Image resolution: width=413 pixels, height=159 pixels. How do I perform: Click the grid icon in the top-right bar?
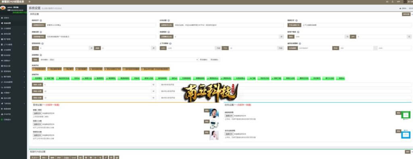click(x=405, y=2)
